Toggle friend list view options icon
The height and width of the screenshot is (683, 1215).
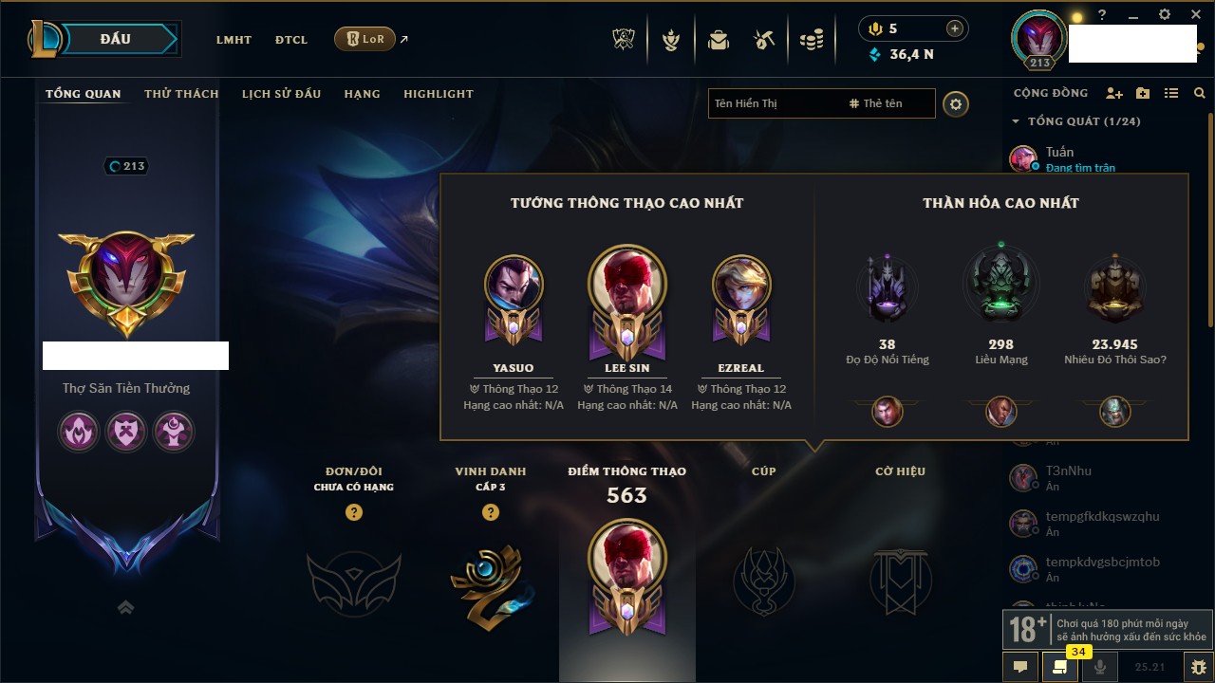(x=1171, y=94)
